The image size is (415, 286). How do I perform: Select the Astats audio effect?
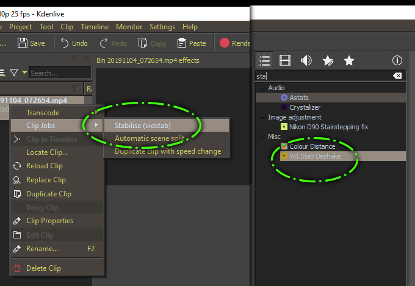coord(331,98)
